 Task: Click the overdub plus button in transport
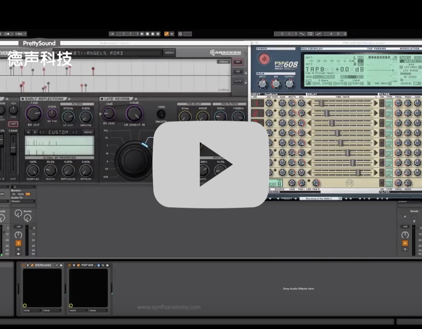point(158,34)
